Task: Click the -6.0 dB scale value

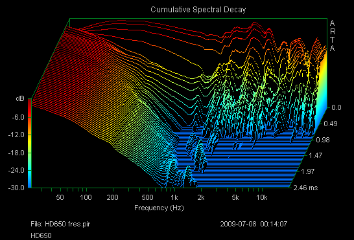Action: click(18, 117)
